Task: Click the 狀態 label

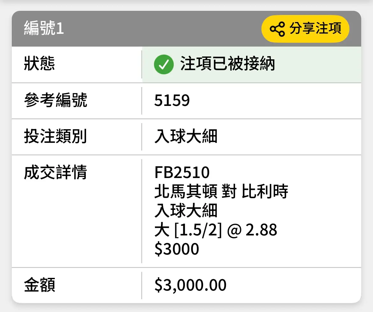Action: click(x=40, y=63)
